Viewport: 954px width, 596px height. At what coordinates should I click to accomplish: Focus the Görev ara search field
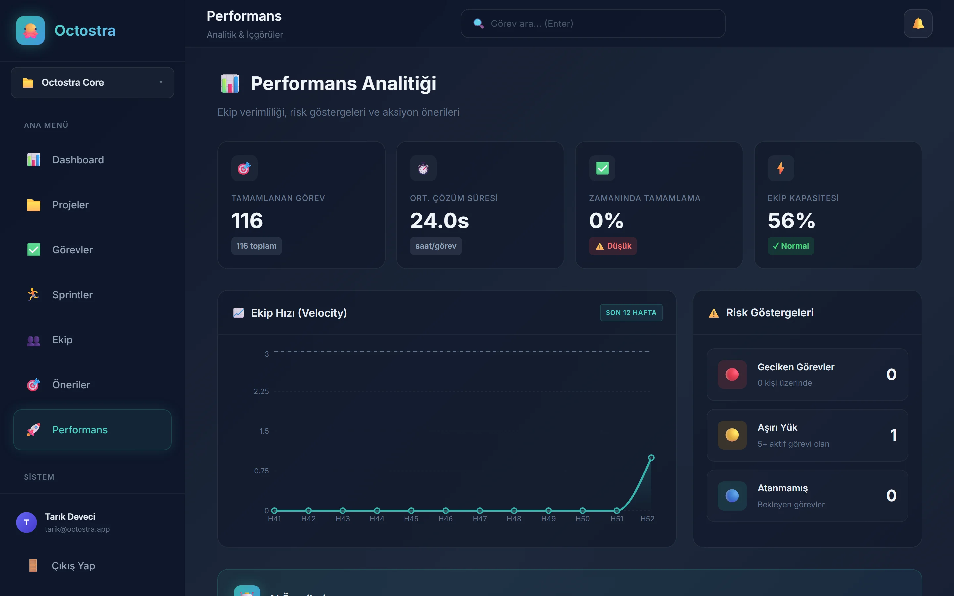[x=593, y=24]
